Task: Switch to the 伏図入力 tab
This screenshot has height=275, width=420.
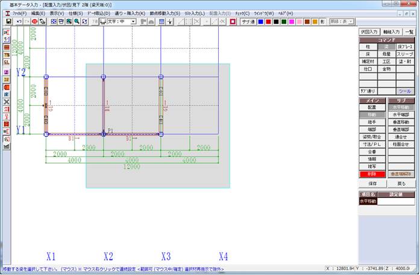Action: (369, 32)
